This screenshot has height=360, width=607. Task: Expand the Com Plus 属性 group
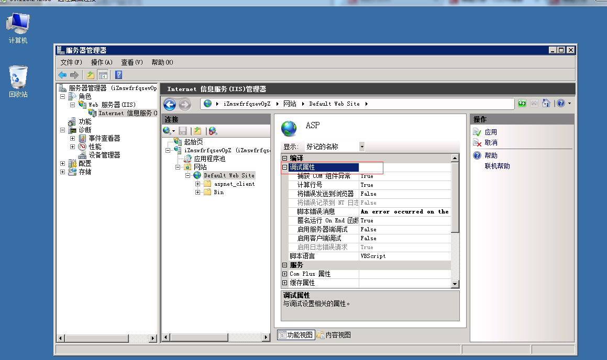[x=284, y=274]
